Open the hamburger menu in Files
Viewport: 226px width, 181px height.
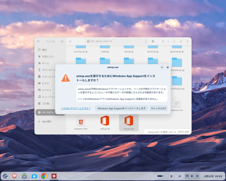[x=62, y=41]
